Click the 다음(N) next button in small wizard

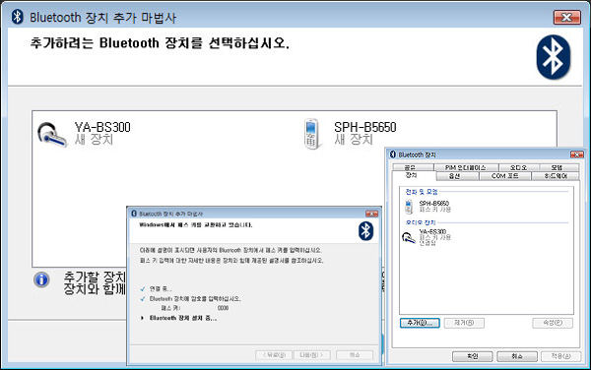tap(311, 355)
